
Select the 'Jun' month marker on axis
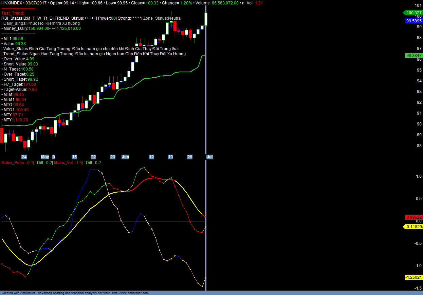125,157
